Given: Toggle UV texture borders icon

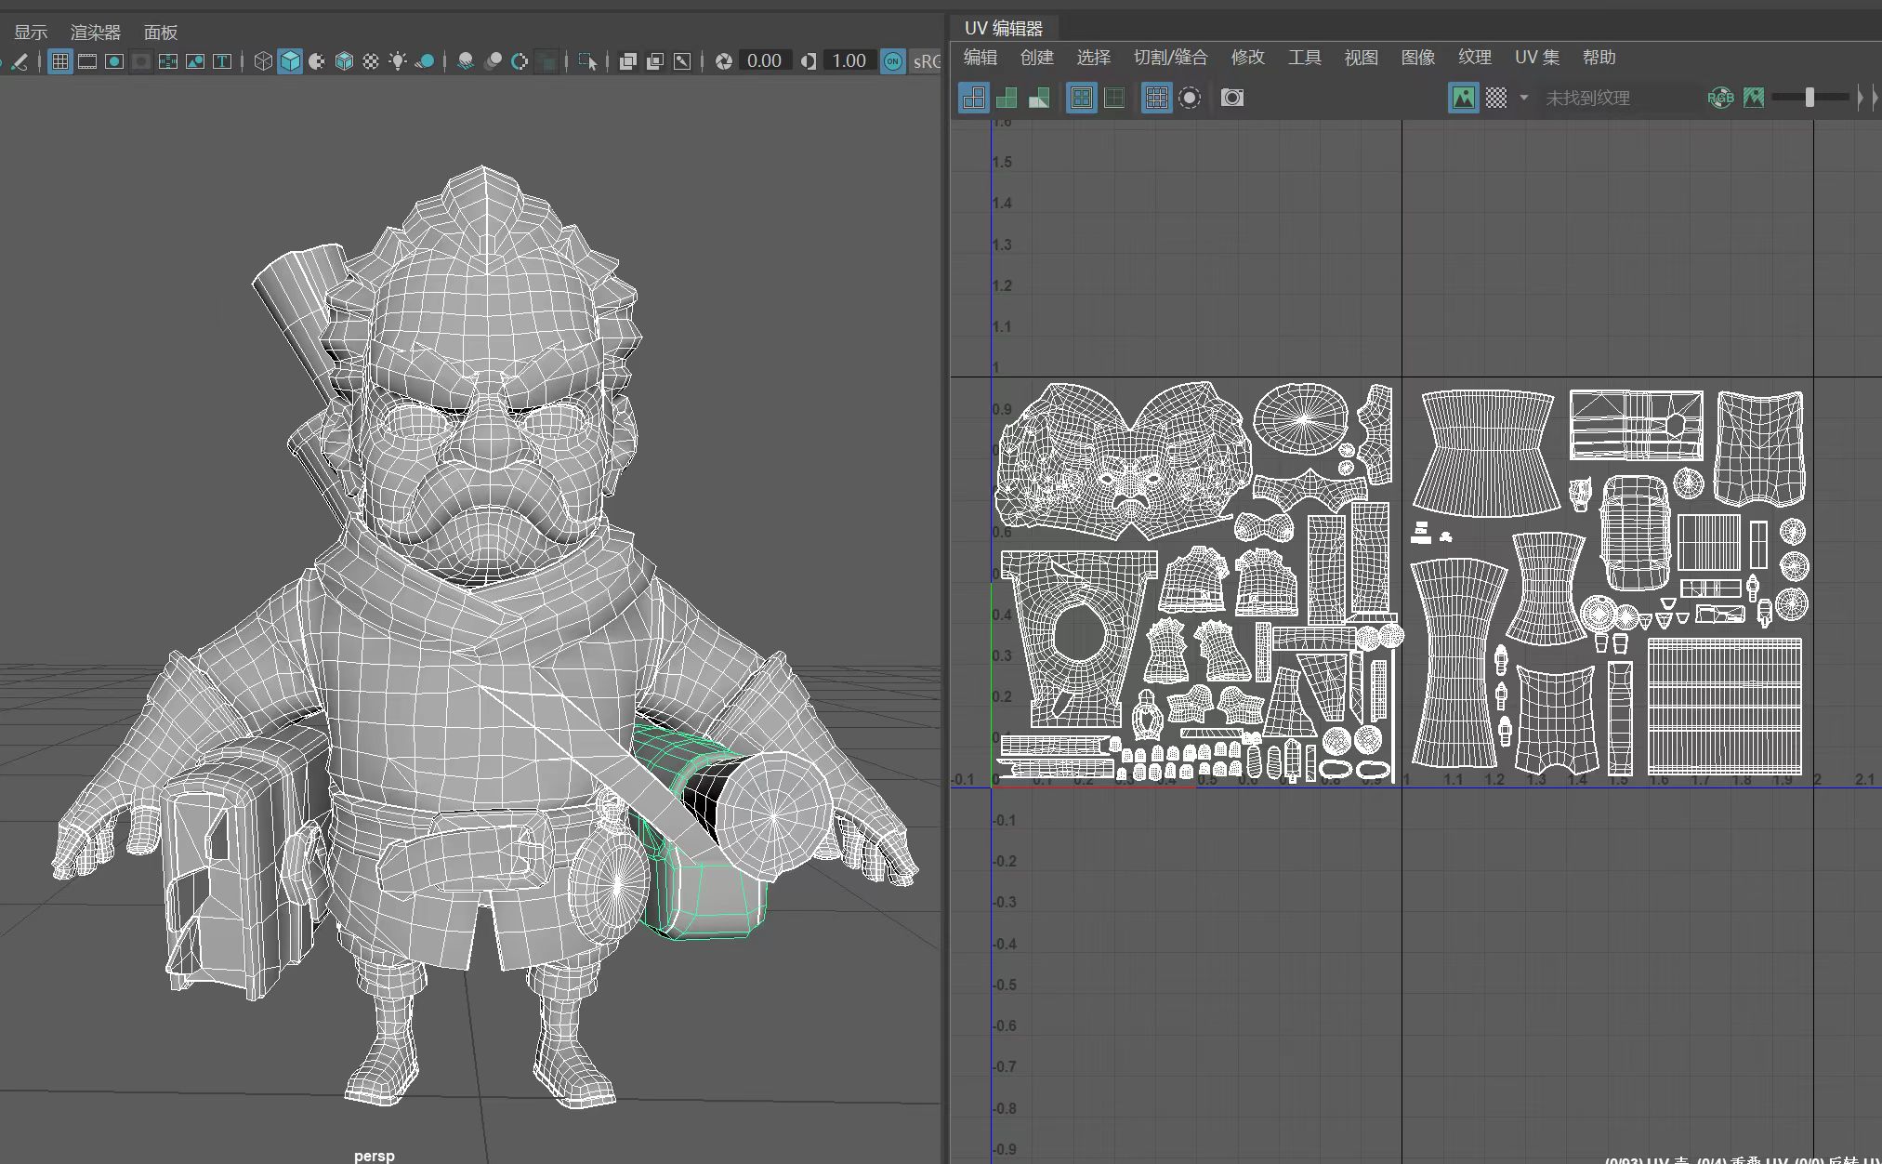Looking at the screenshot, I should coord(1081,98).
